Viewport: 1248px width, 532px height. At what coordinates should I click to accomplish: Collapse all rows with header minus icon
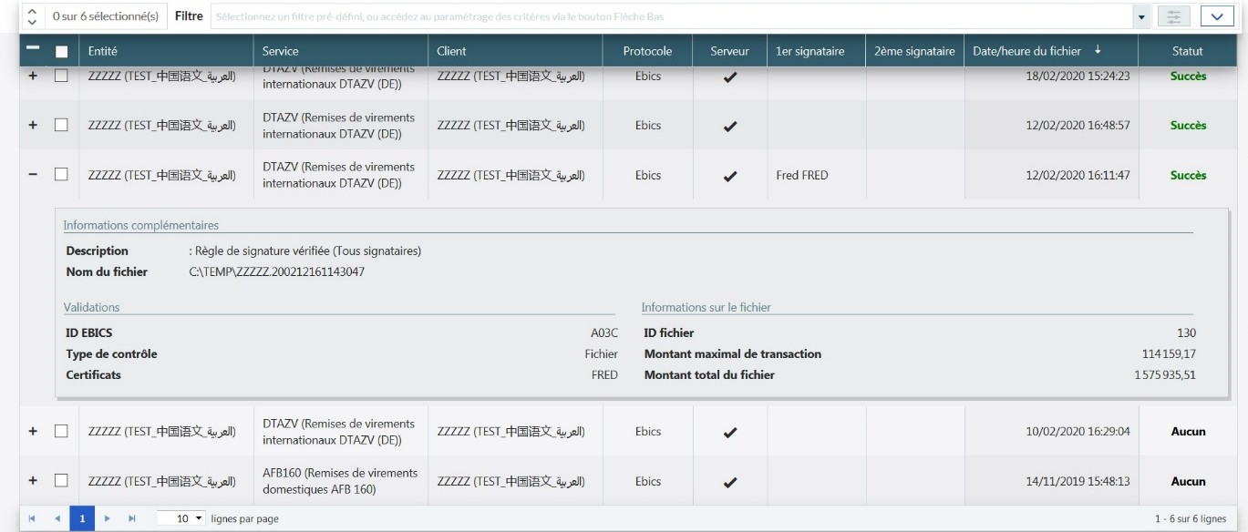point(33,51)
